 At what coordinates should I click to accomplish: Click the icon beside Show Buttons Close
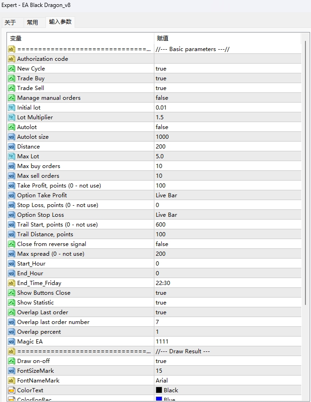12,293
